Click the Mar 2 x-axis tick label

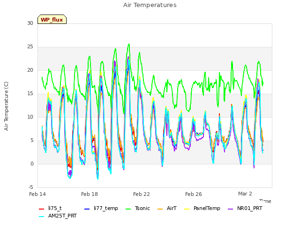[245, 194]
